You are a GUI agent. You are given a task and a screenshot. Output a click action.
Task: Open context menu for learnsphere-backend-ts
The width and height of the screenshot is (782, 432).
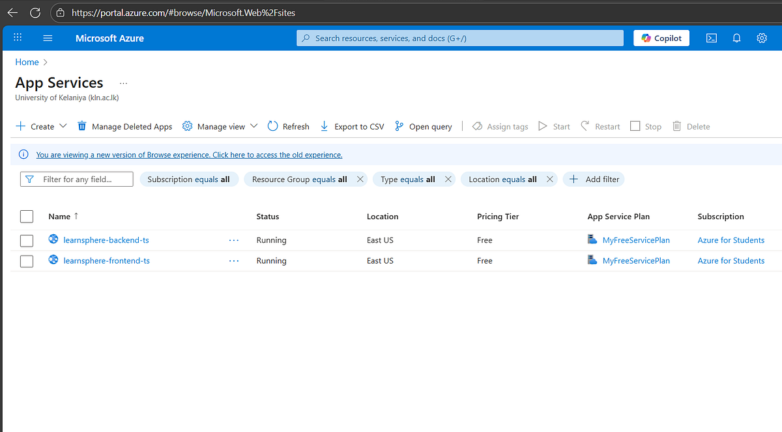234,240
